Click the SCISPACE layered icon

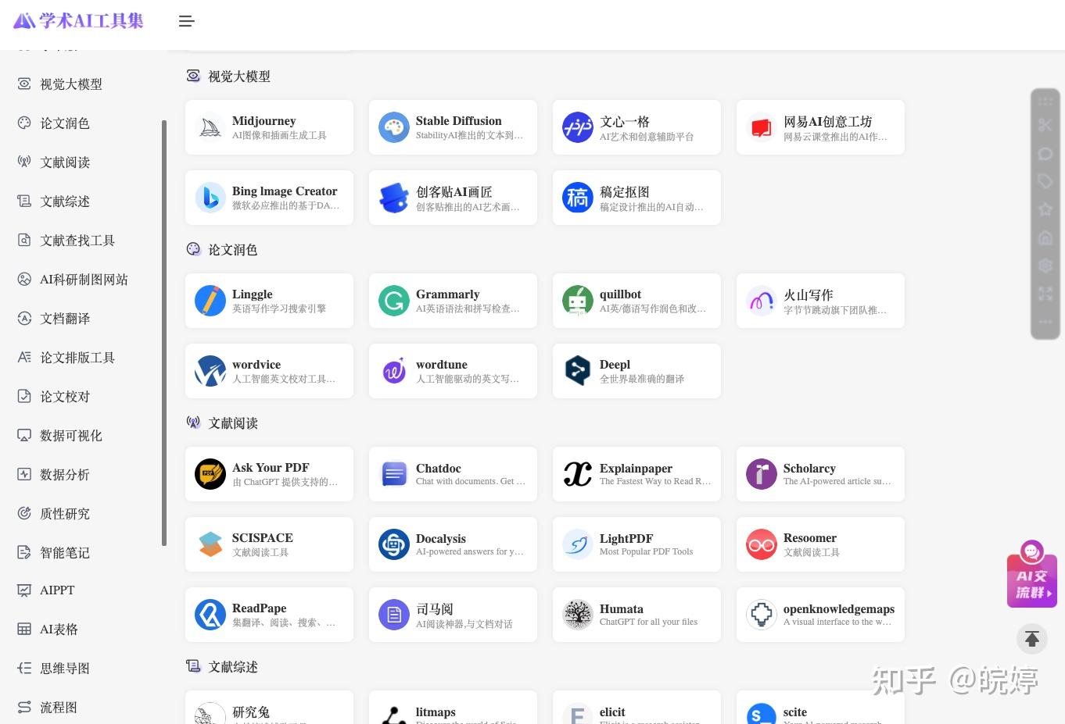210,544
